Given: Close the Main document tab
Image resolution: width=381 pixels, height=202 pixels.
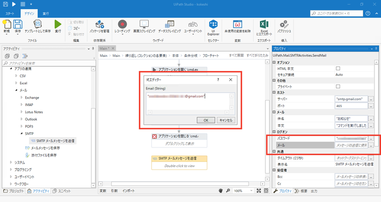Looking at the screenshot, I should coord(113,48).
